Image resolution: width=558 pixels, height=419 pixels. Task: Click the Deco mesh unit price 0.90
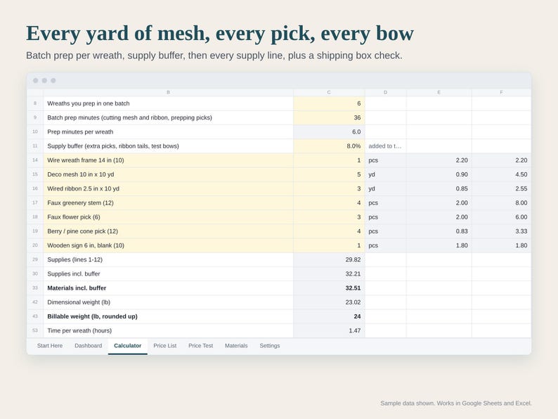[x=439, y=174]
